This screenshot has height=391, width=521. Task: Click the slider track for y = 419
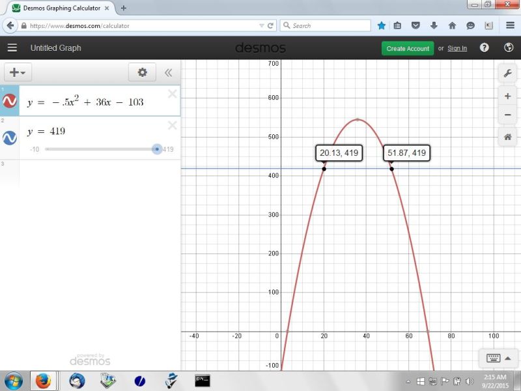[x=101, y=149]
